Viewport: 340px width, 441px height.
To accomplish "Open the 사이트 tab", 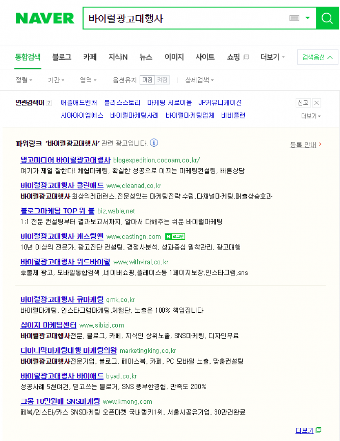I will [x=205, y=57].
